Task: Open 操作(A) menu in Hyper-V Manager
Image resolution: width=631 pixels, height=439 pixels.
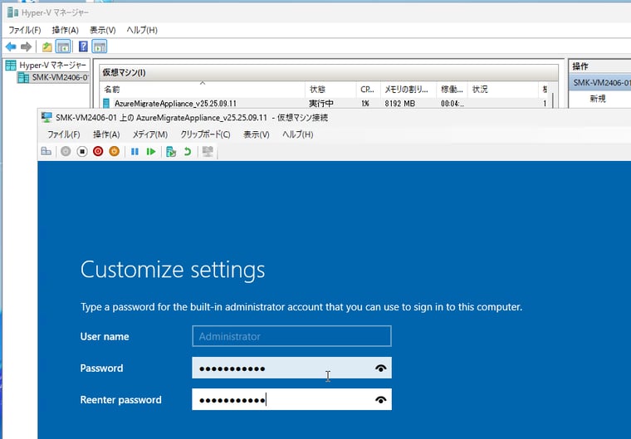Action: pyautogui.click(x=65, y=30)
